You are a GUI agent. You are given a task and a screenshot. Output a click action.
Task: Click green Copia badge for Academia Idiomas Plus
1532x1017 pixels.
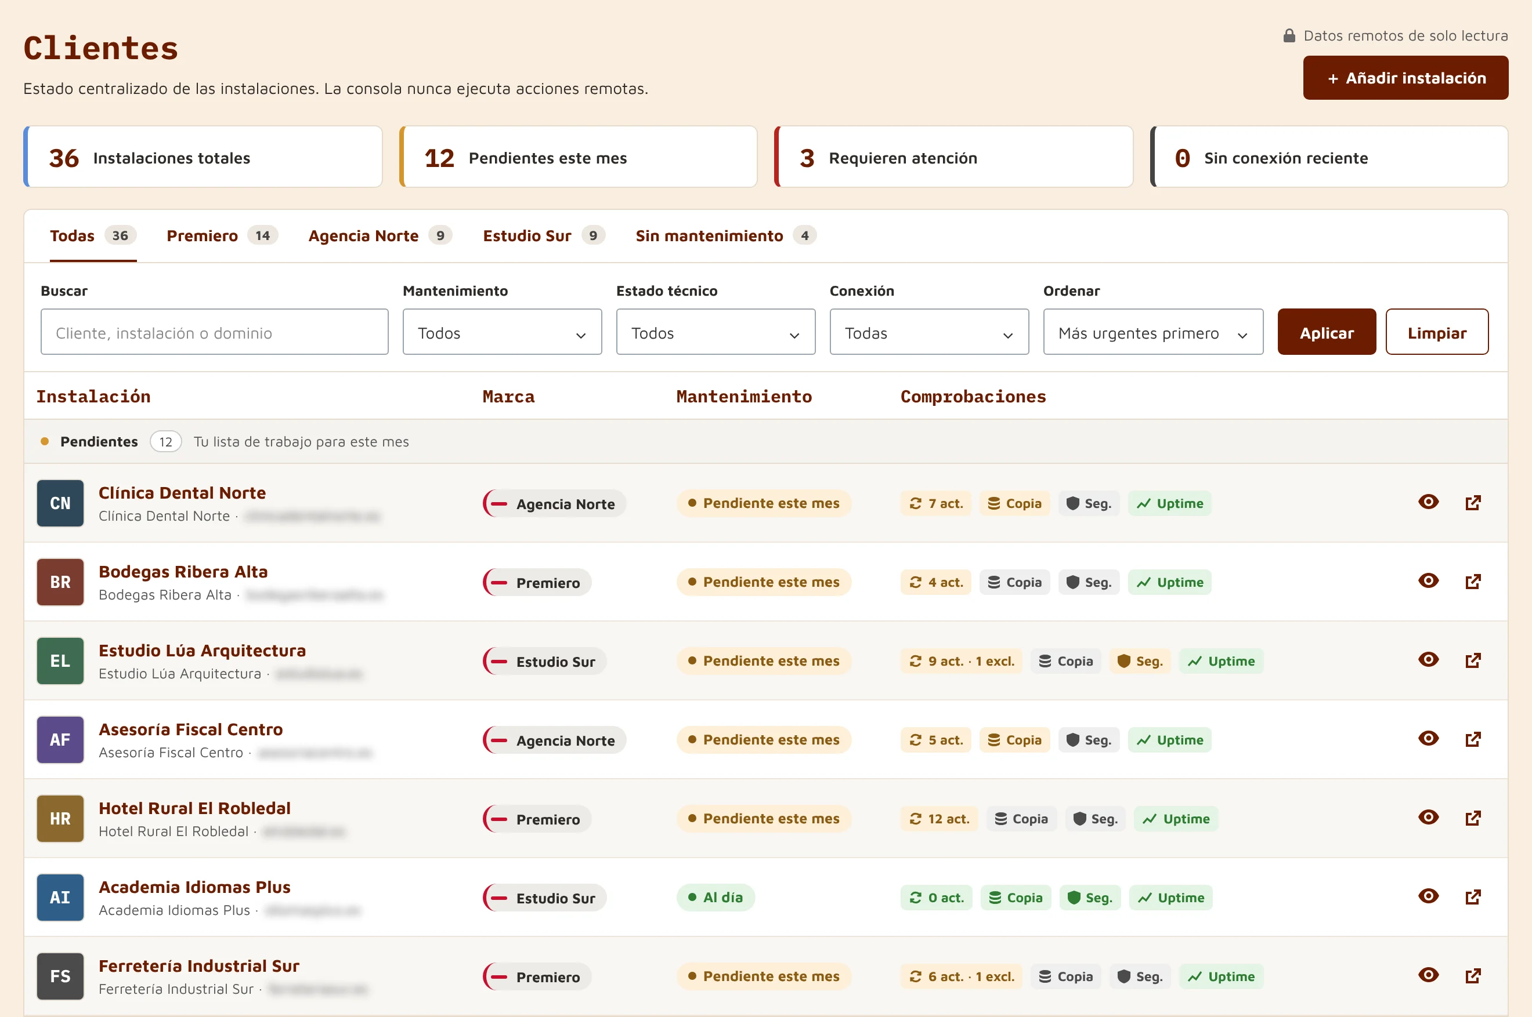[x=1016, y=898]
